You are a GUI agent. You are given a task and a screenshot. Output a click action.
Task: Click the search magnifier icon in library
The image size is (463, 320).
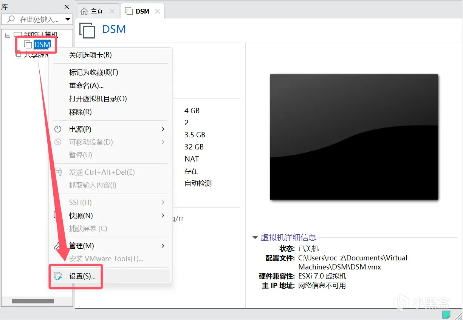pos(11,19)
